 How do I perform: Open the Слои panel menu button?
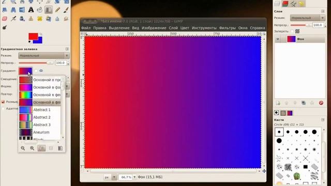[323, 11]
